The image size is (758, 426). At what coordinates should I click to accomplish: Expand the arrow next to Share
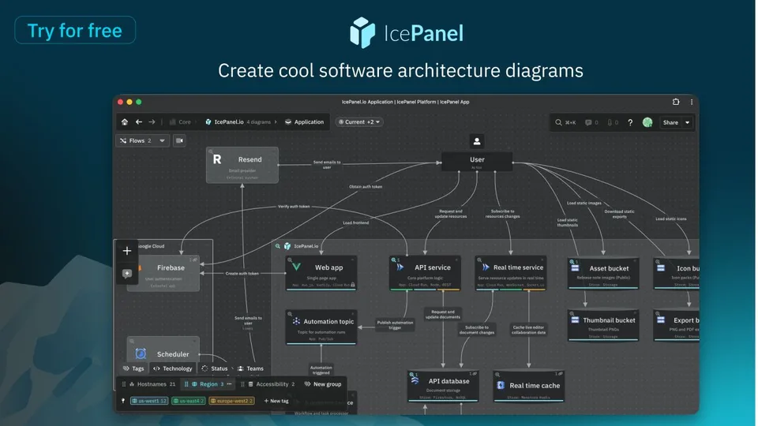[688, 122]
